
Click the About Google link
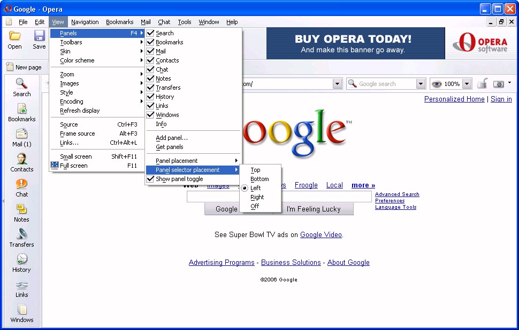coord(348,262)
